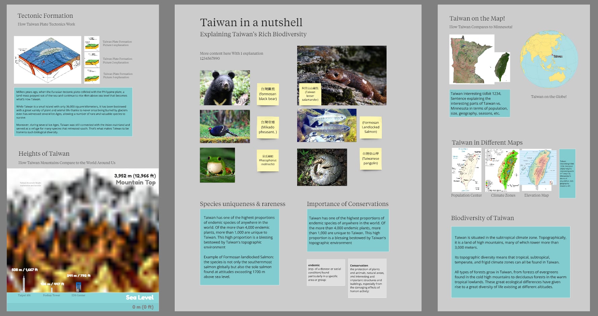Click the Elevation Map image

point(536,170)
